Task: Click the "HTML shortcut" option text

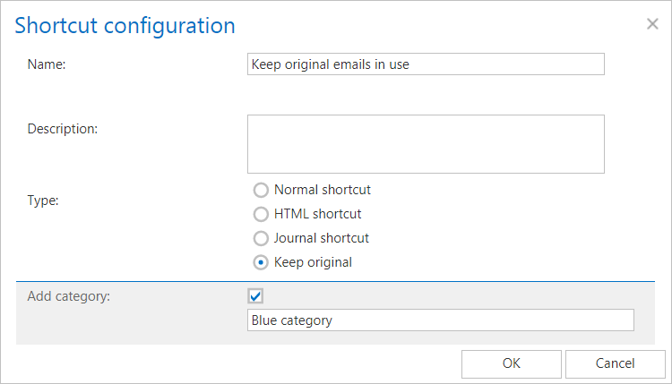Action: pyautogui.click(x=318, y=214)
